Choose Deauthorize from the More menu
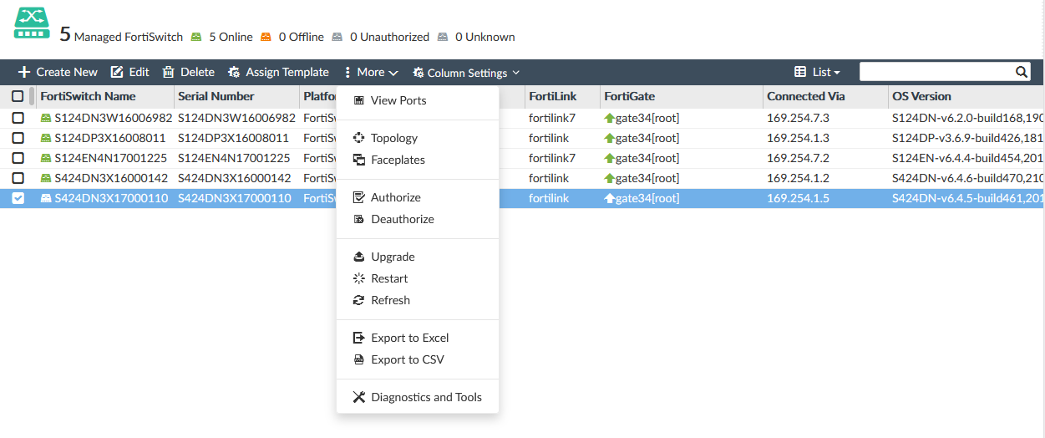 tap(403, 220)
